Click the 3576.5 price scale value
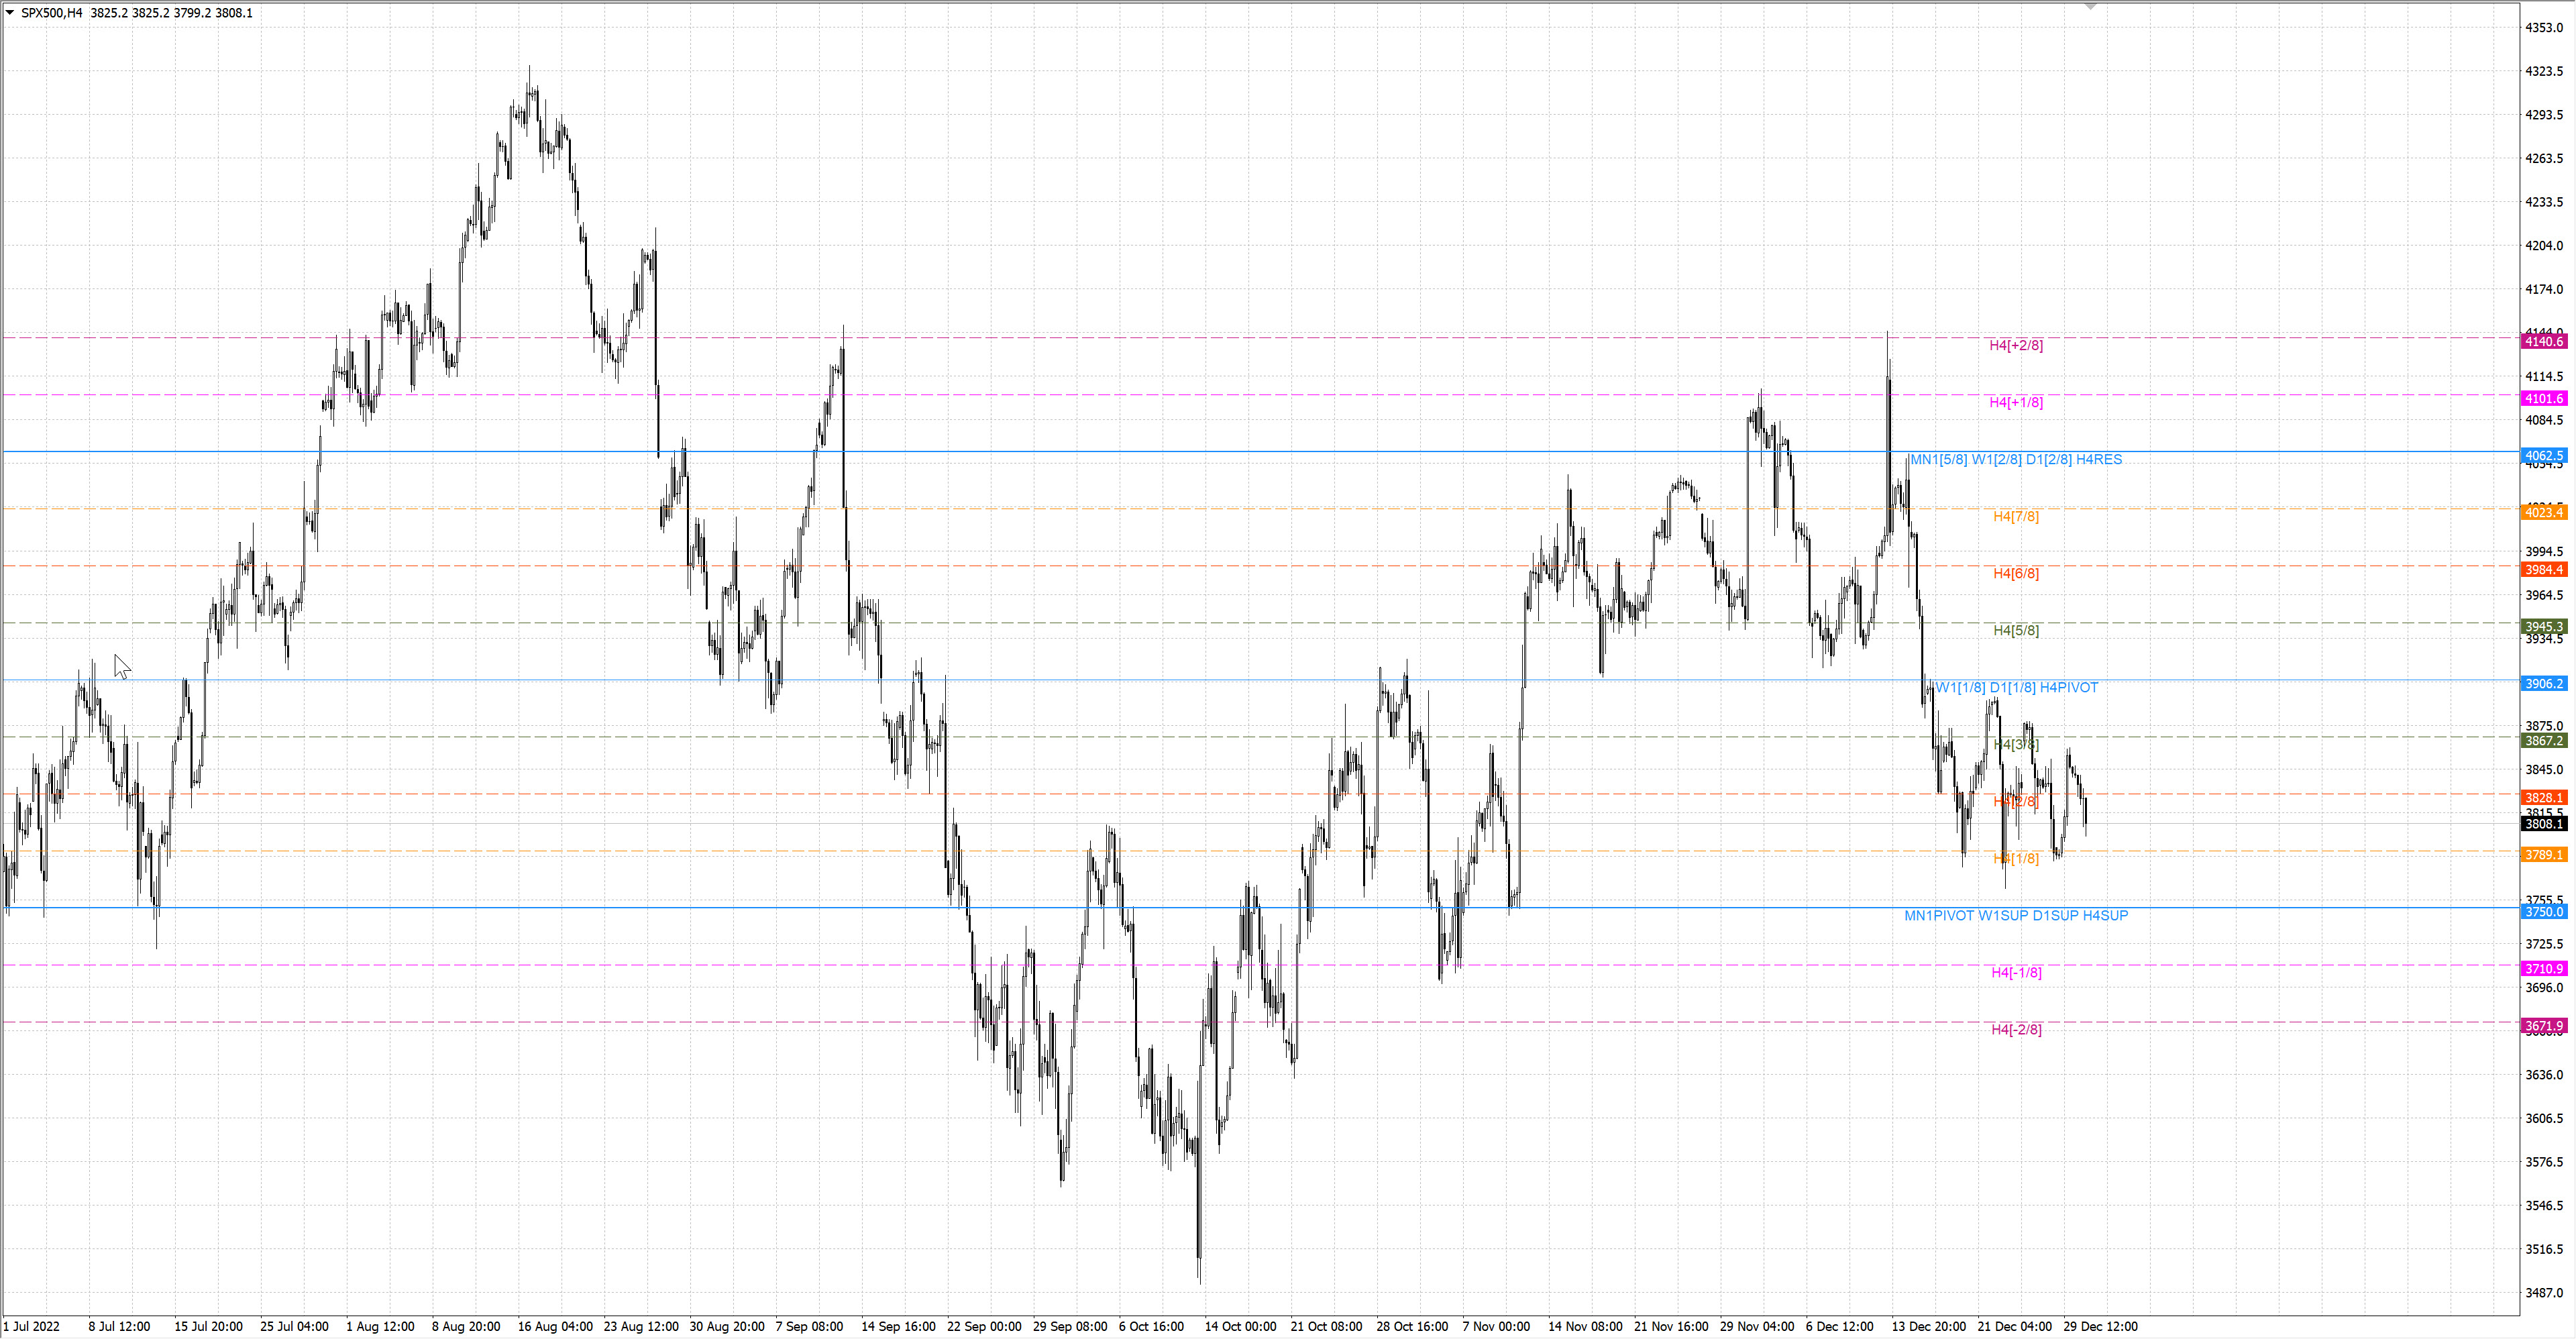2576x1339 pixels. click(x=2544, y=1162)
